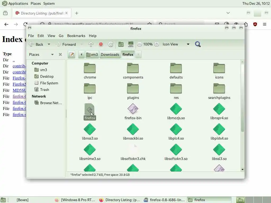Click the Downloads path bar button
The image size is (271, 203).
(x=110, y=54)
